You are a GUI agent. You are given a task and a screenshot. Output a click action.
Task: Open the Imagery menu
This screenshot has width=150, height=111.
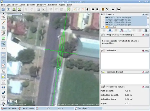41,4
